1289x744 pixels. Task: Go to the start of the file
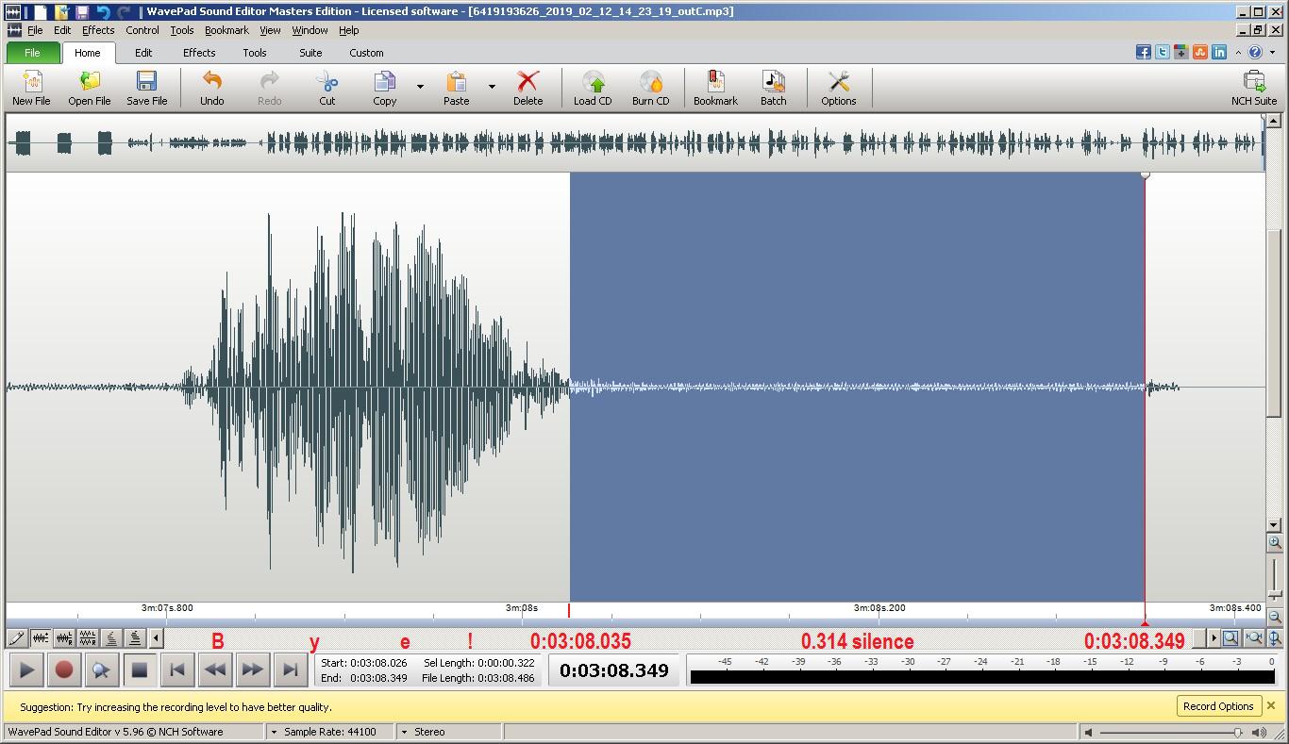tap(176, 670)
